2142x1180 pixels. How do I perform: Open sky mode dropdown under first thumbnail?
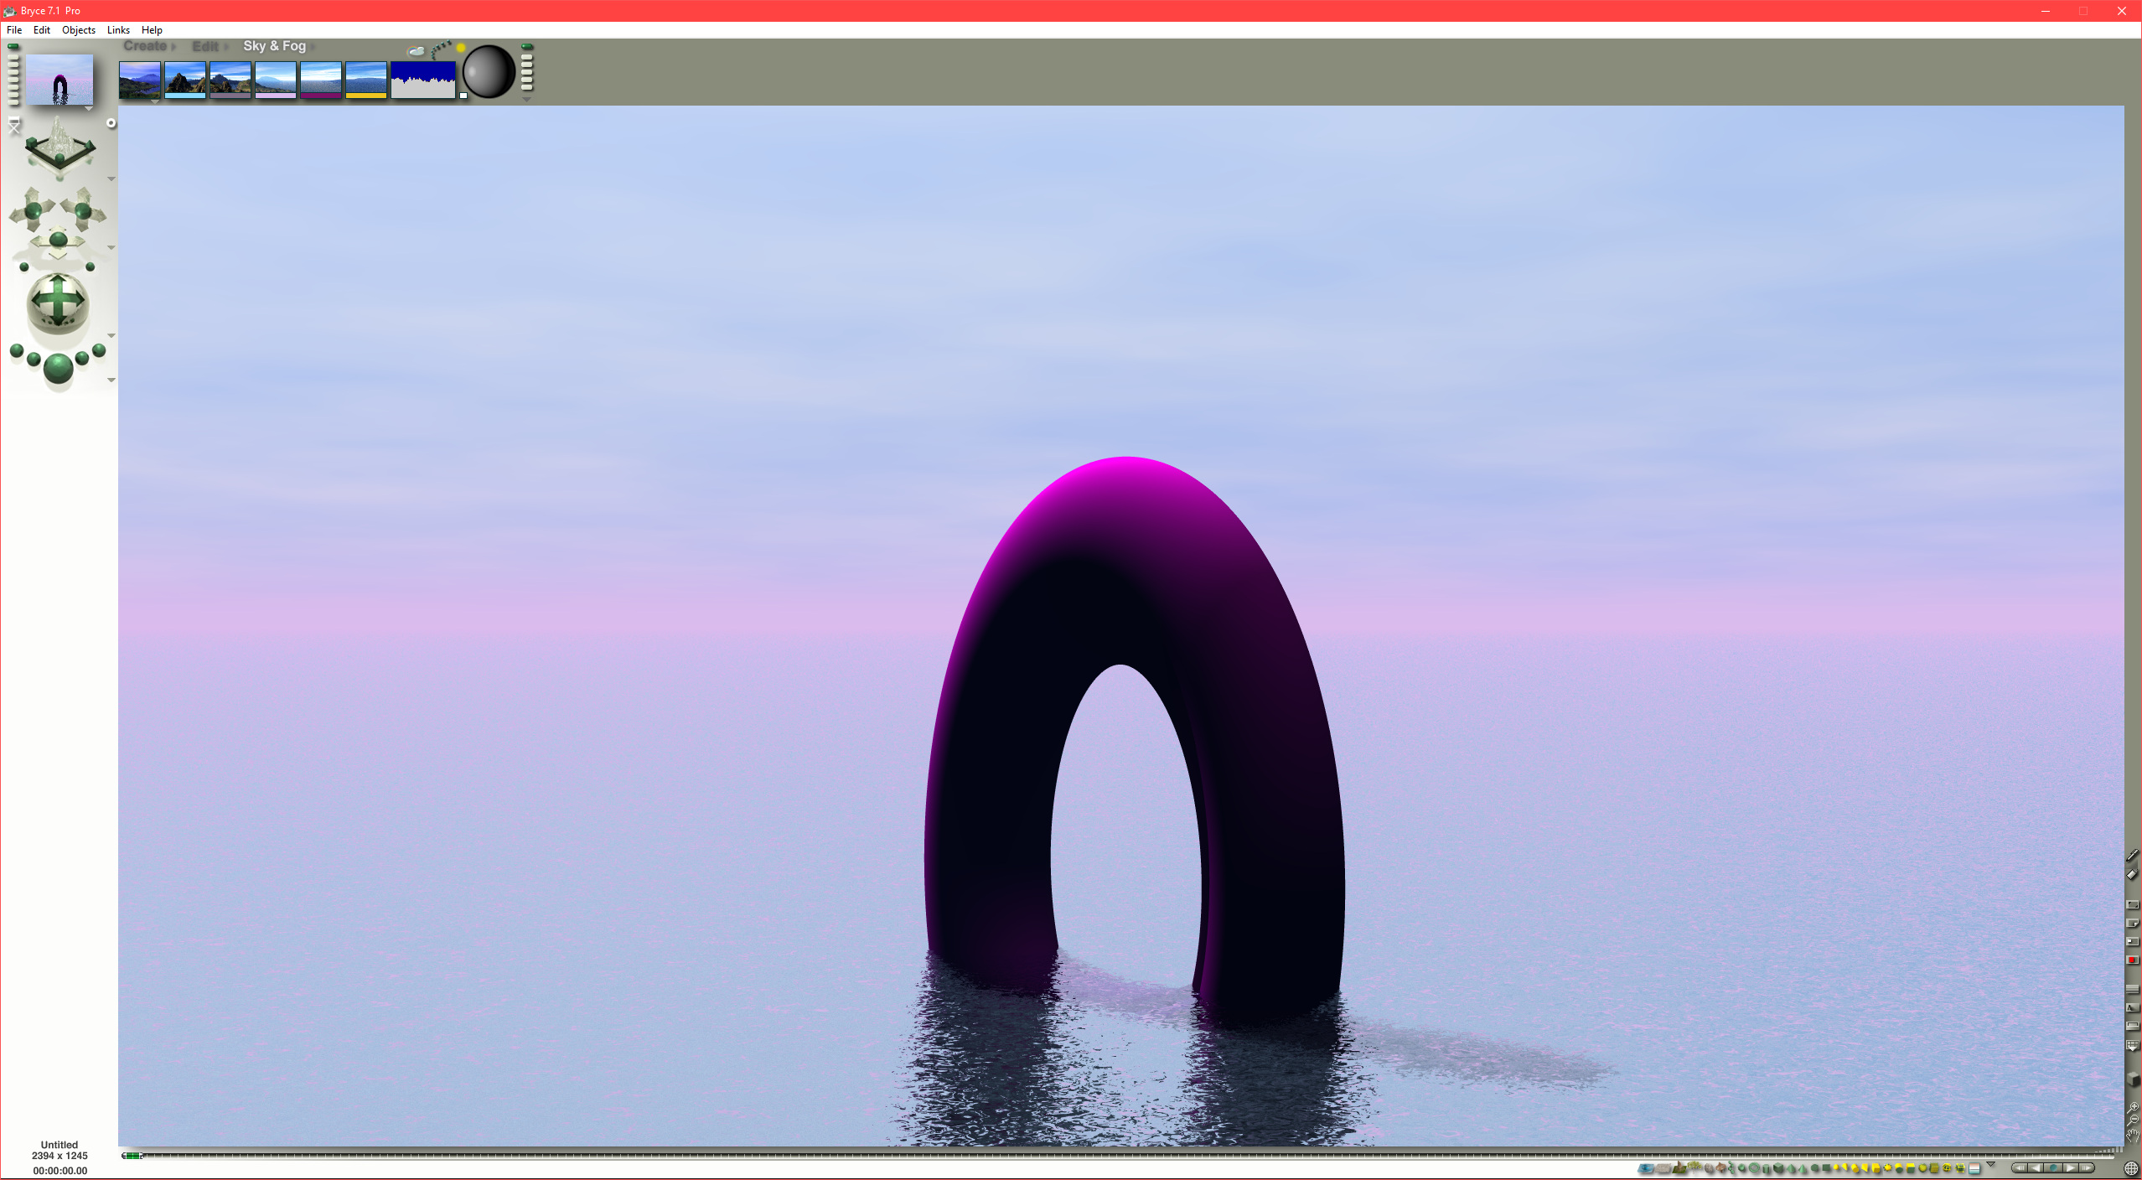pos(155,102)
